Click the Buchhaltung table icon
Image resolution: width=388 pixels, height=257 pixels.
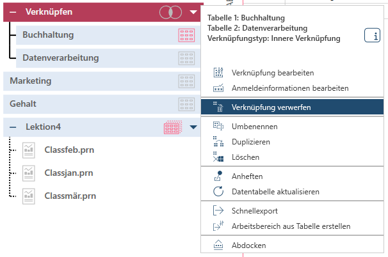186,35
